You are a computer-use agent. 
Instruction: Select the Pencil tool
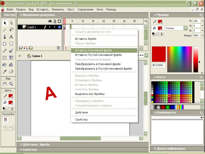point(5,51)
